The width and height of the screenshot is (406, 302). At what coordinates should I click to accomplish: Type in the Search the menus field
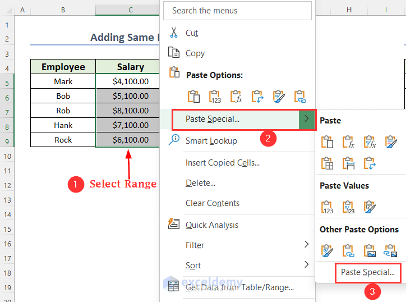(238, 11)
